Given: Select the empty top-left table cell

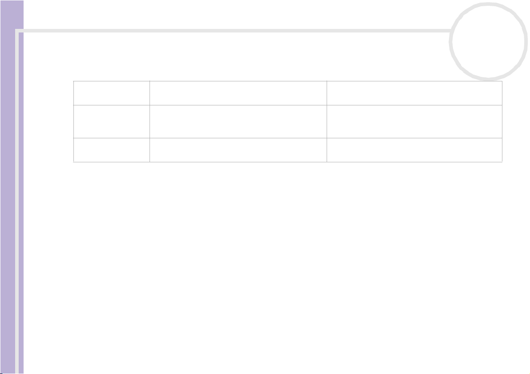Looking at the screenshot, I should 112,93.
